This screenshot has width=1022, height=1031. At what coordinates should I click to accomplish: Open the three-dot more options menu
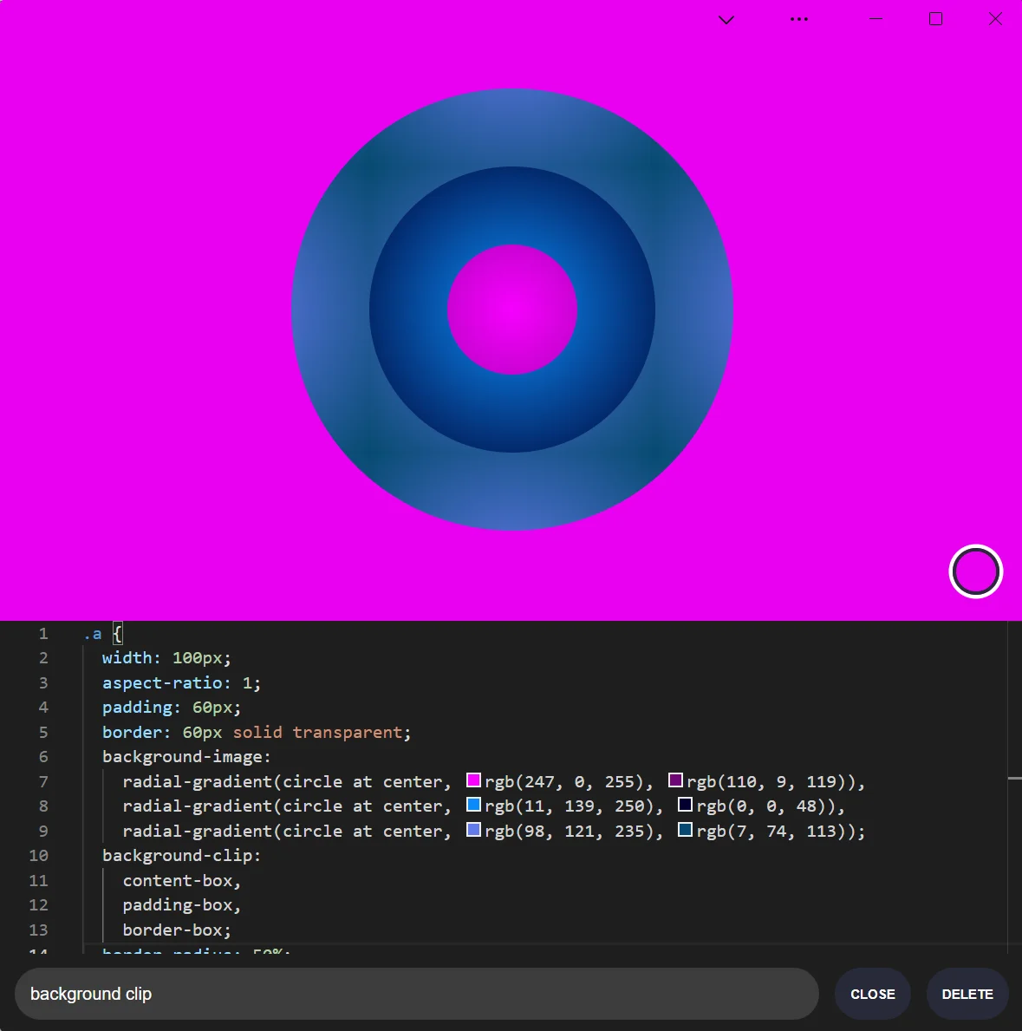pyautogui.click(x=798, y=19)
